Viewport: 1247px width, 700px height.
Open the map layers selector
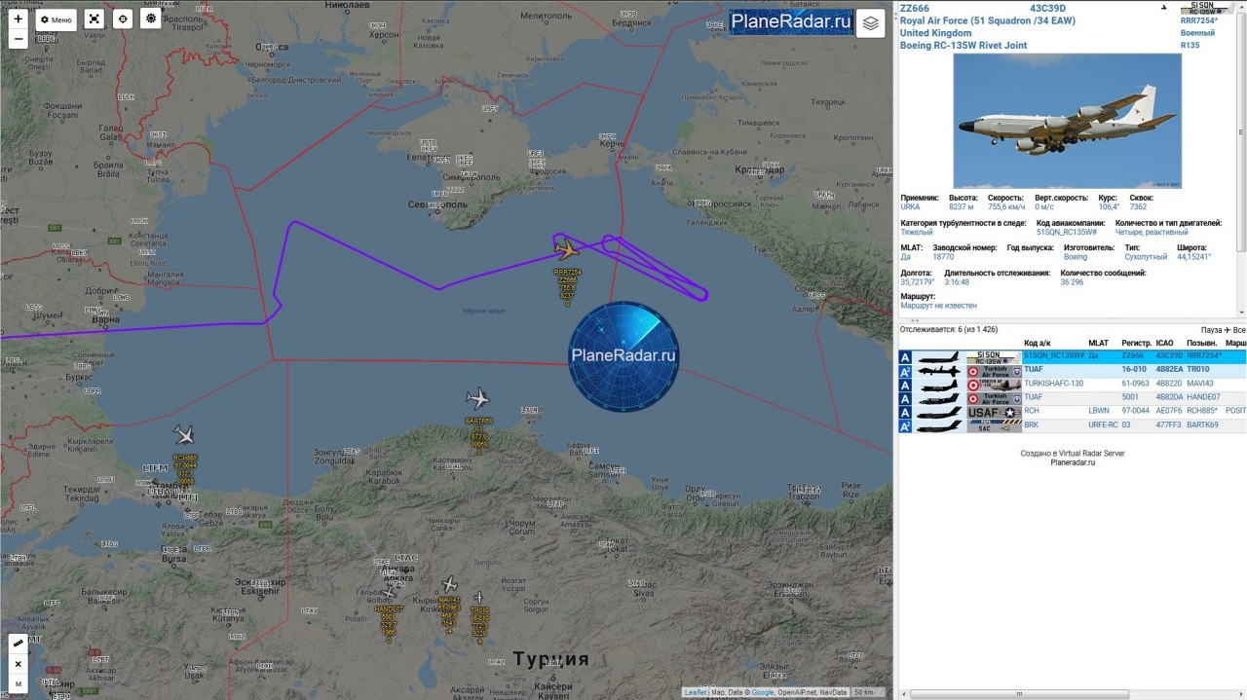[871, 23]
